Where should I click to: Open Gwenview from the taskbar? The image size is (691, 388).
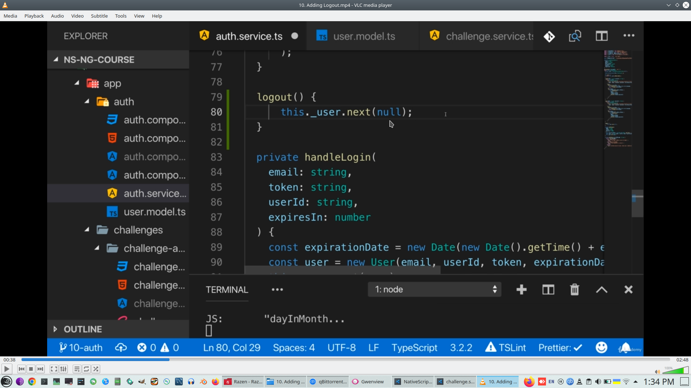pos(371,382)
